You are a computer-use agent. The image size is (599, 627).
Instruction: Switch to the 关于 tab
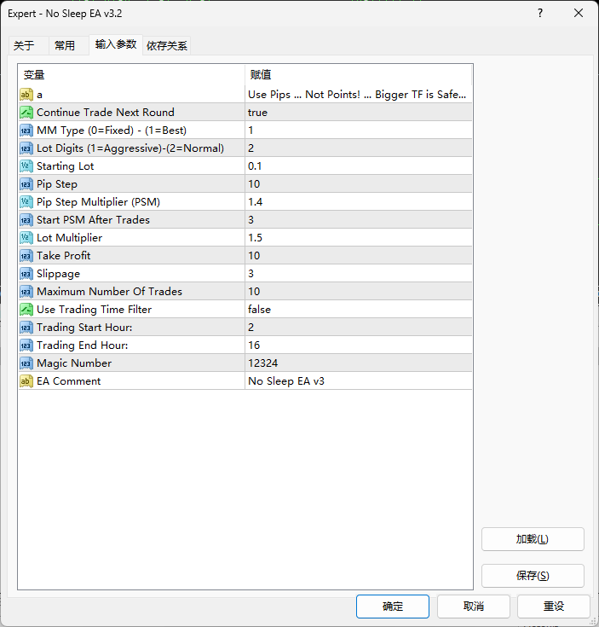[x=25, y=46]
